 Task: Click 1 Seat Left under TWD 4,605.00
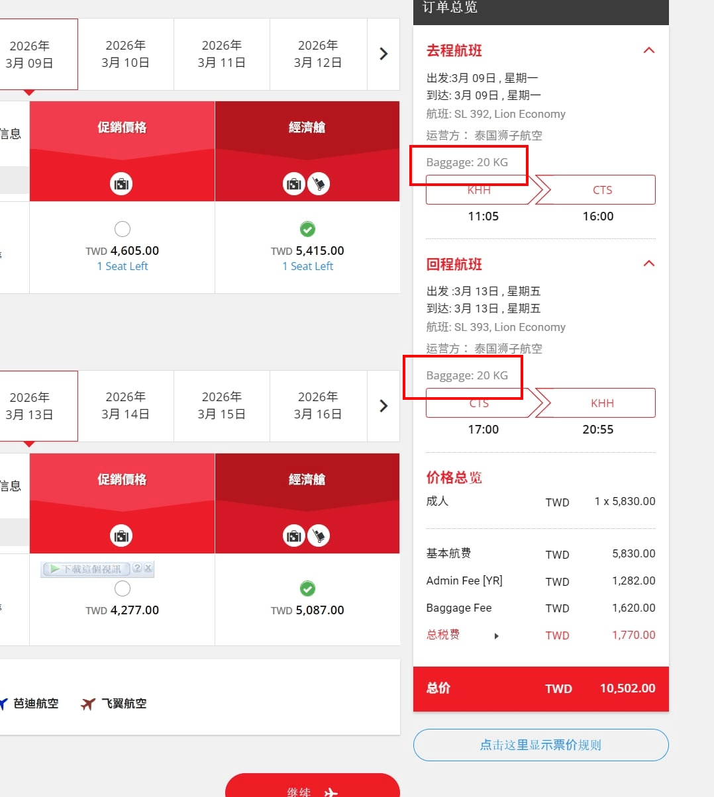click(123, 266)
